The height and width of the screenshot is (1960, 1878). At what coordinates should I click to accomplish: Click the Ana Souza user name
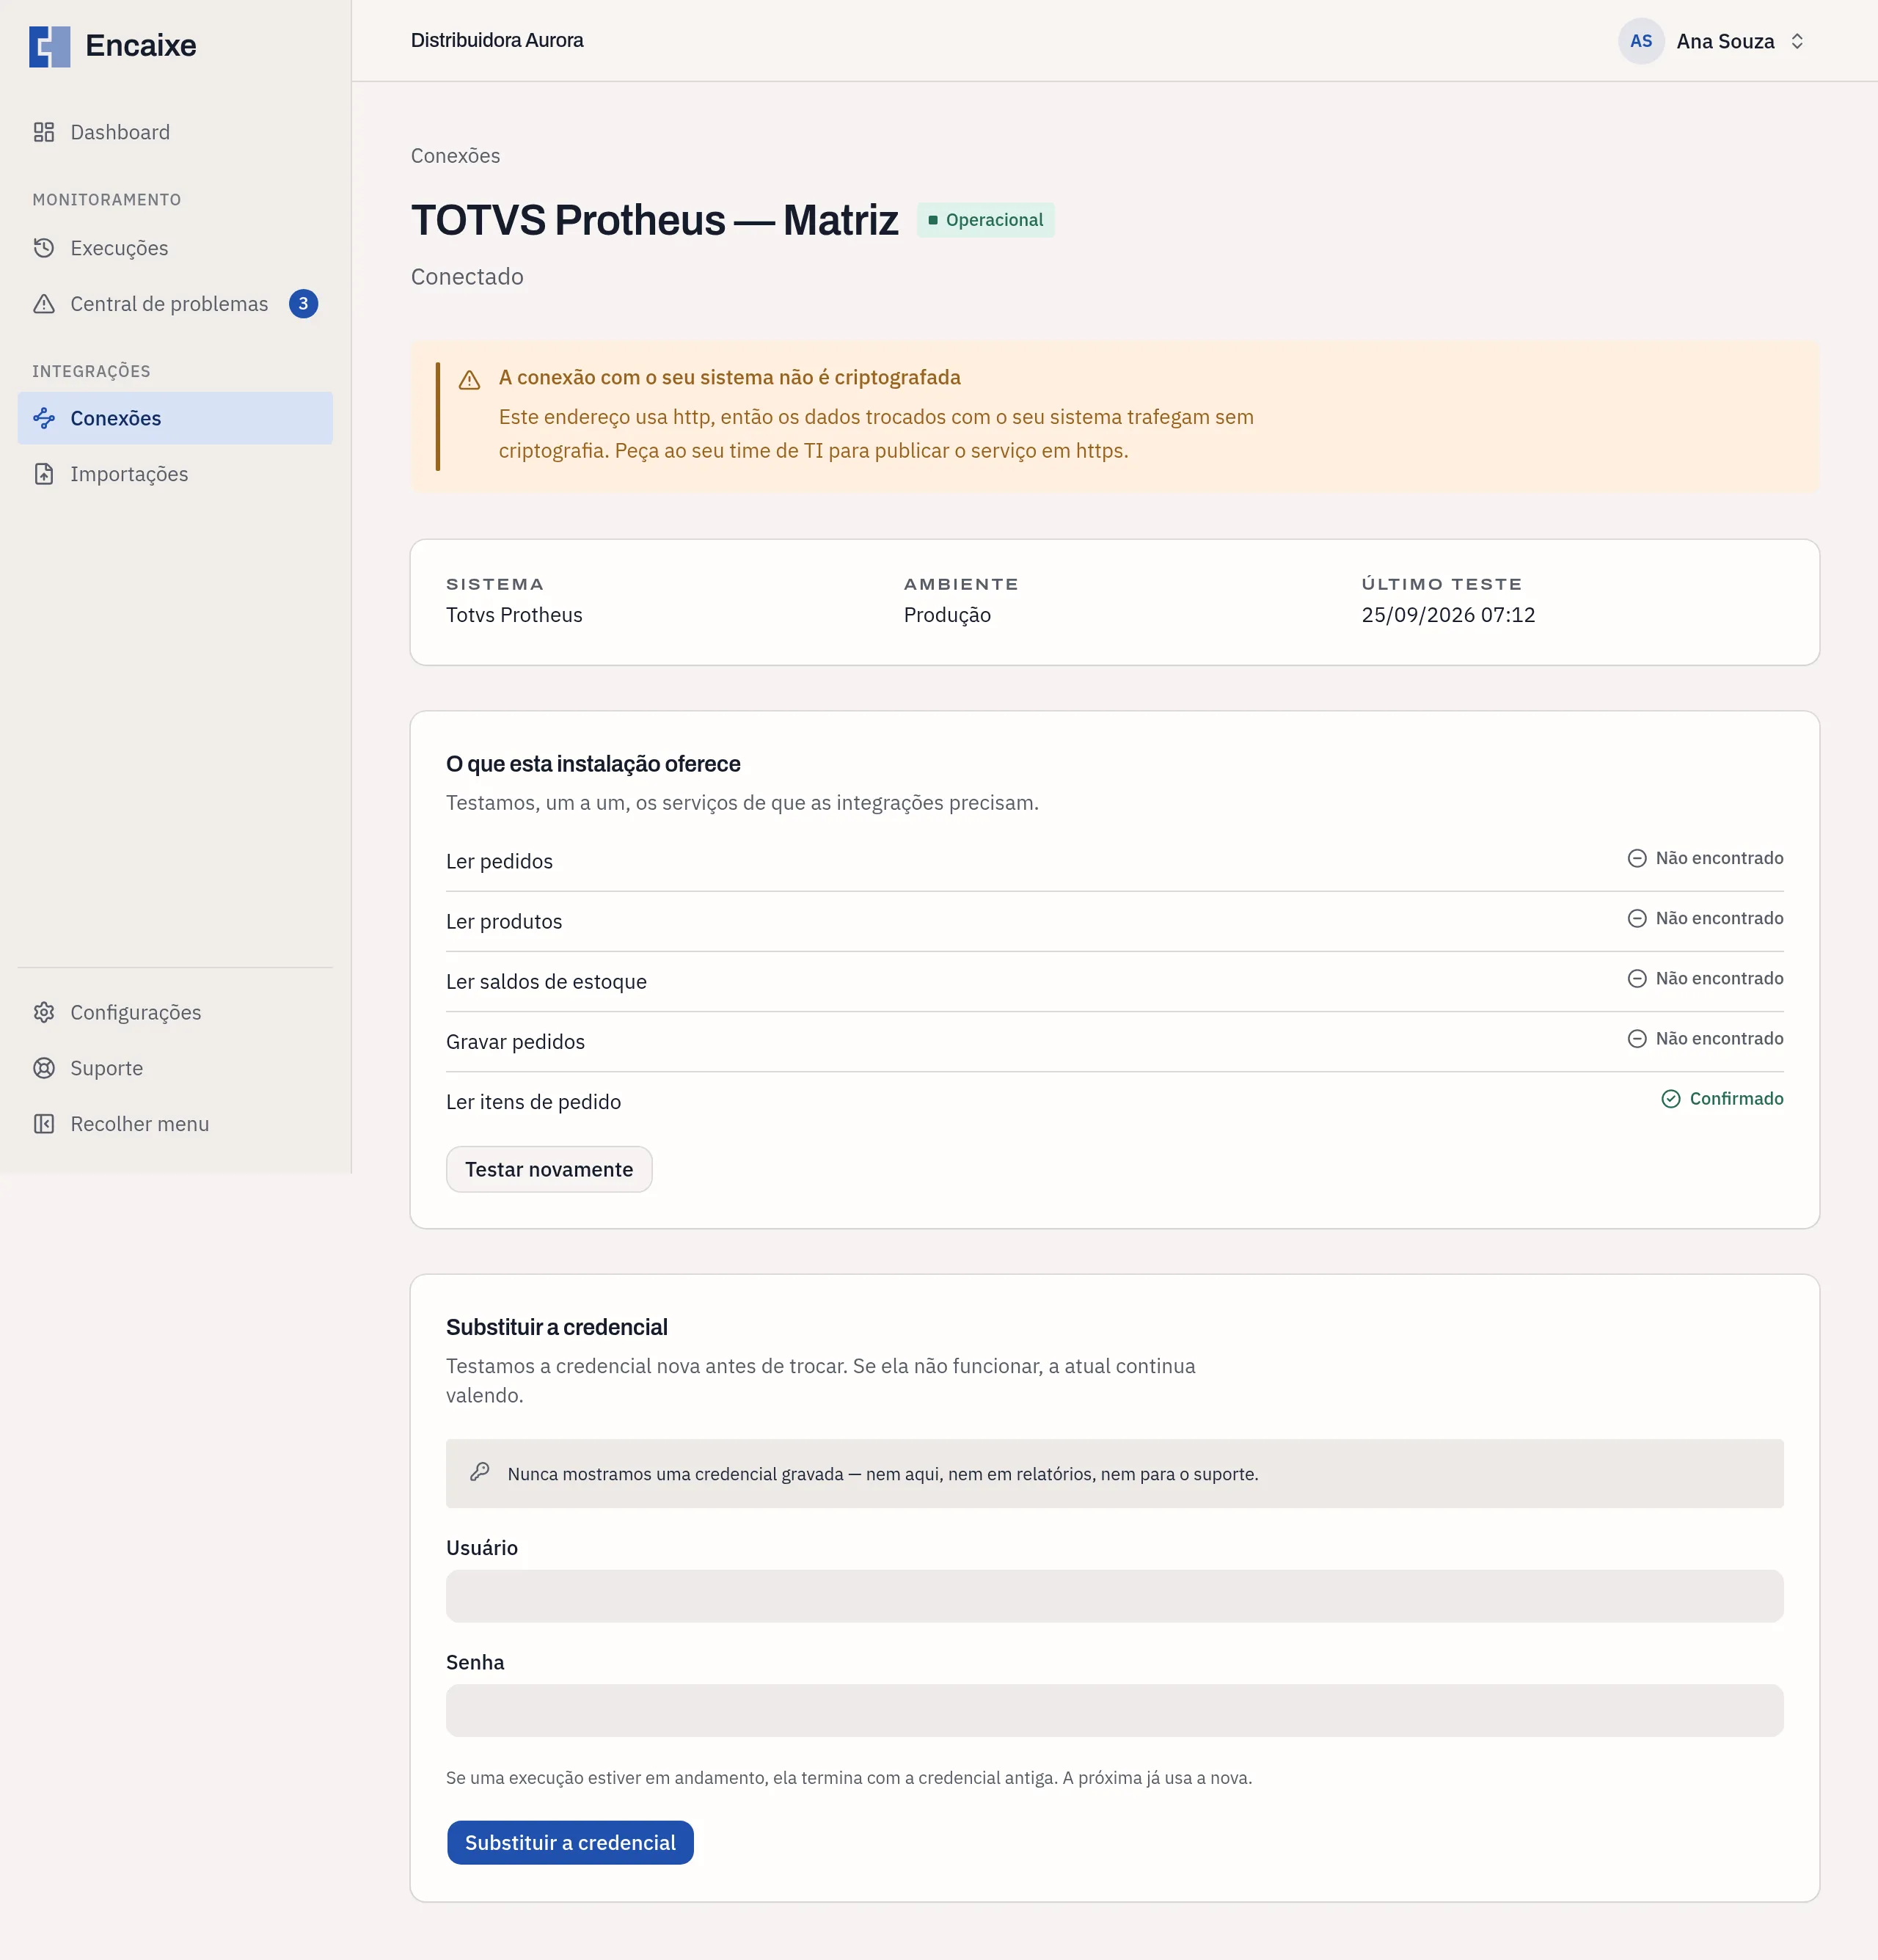tap(1725, 41)
